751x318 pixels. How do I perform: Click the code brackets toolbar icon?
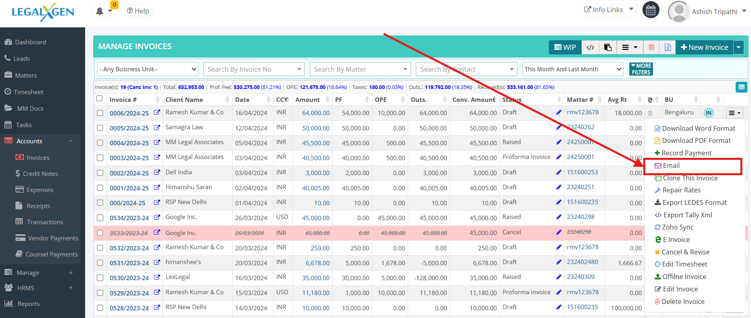tap(590, 47)
